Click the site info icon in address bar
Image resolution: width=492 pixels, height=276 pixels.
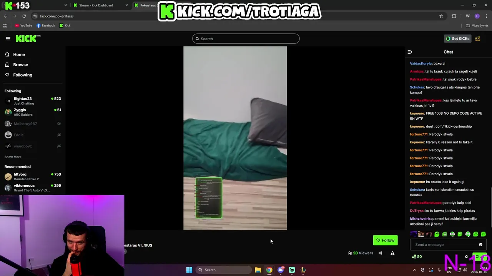click(35, 16)
